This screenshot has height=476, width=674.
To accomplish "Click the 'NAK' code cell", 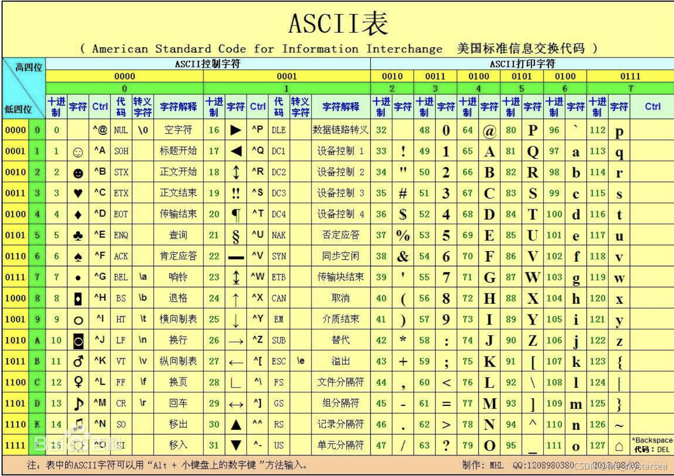I will point(279,235).
